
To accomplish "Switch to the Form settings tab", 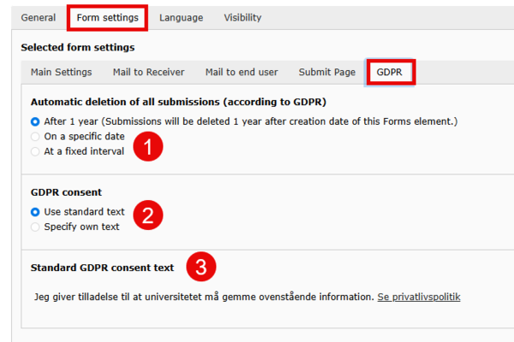I will point(108,18).
